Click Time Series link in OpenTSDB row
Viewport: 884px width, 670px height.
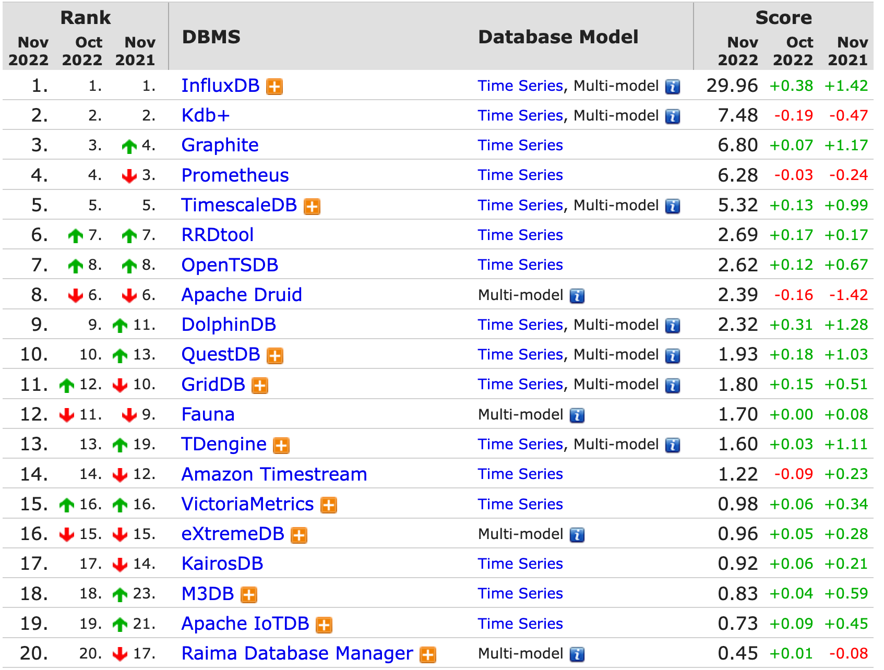[x=520, y=265]
